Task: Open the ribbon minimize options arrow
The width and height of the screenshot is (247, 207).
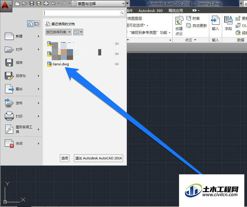Action: (198, 10)
